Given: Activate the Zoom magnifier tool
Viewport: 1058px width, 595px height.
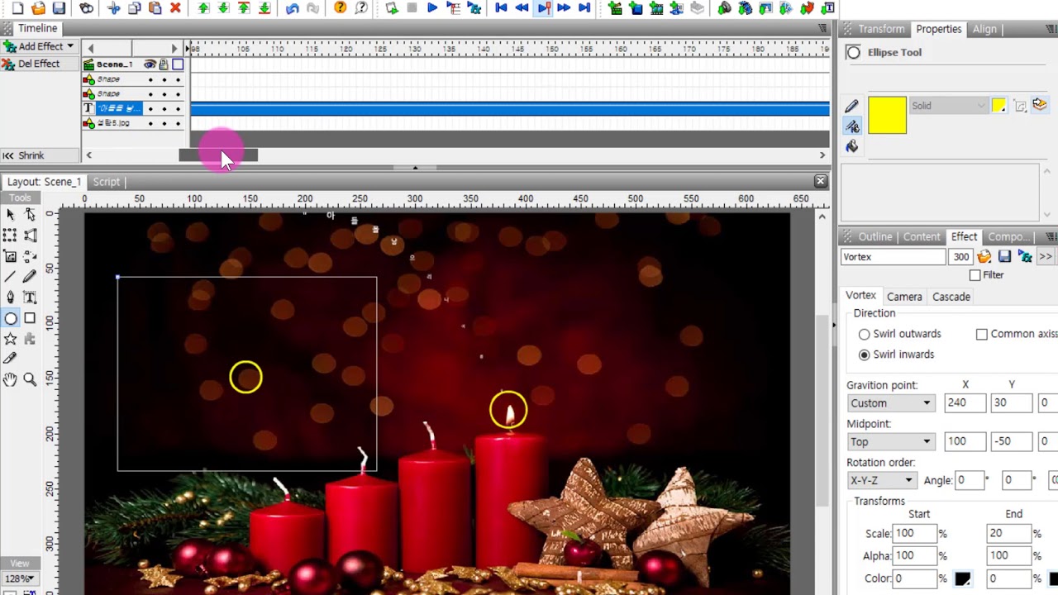Looking at the screenshot, I should pyautogui.click(x=30, y=379).
